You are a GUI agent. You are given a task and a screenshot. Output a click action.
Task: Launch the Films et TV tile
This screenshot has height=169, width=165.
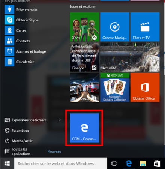tap(145, 27)
